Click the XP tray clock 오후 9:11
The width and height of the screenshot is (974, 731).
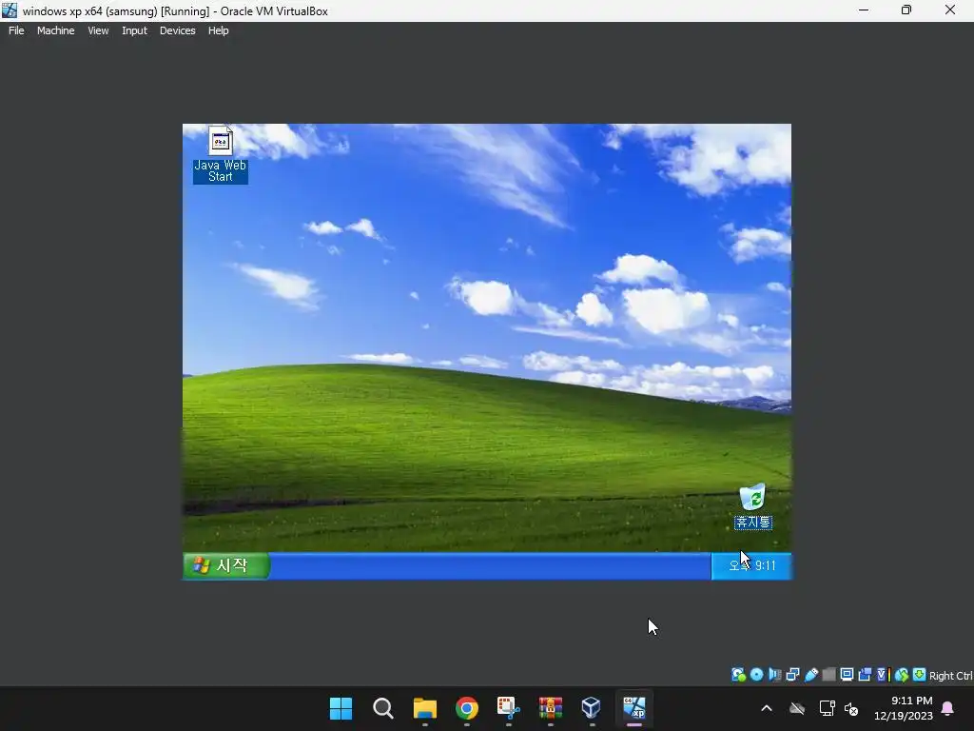click(x=752, y=565)
